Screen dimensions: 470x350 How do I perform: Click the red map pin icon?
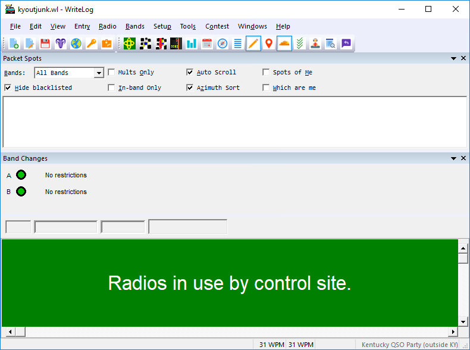[x=269, y=44]
